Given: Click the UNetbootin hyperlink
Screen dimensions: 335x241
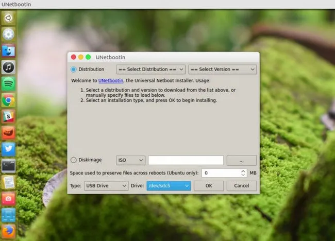Looking at the screenshot, I should (111, 81).
